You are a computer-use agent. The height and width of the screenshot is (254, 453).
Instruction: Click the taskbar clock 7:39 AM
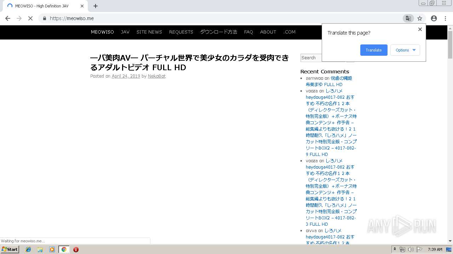click(x=435, y=249)
